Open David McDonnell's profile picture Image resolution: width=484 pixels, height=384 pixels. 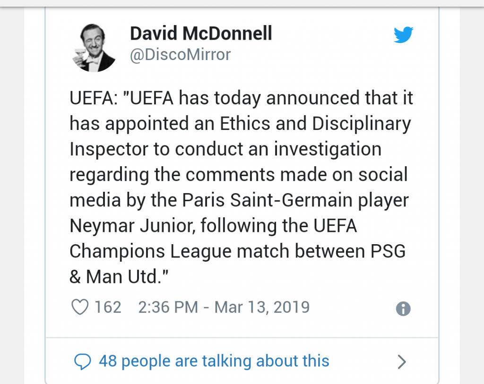[96, 48]
